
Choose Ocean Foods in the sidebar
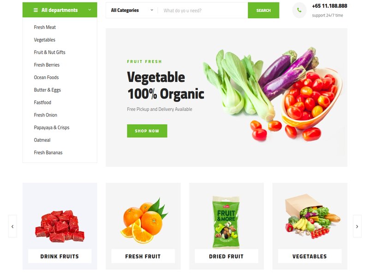coord(46,77)
